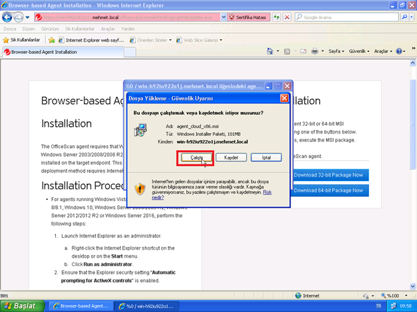Click the page scrollbar down arrow

point(413,286)
